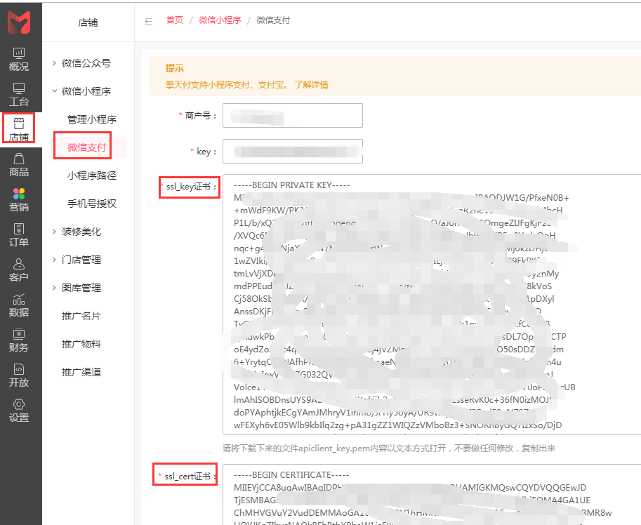Go to 微信小程序 breadcrumb link

(x=220, y=20)
